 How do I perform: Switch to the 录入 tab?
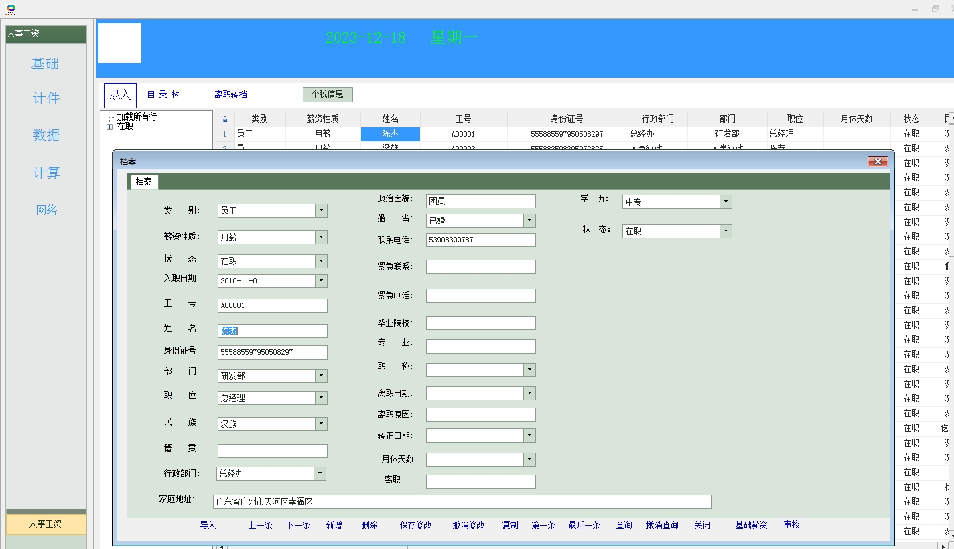pyautogui.click(x=120, y=95)
